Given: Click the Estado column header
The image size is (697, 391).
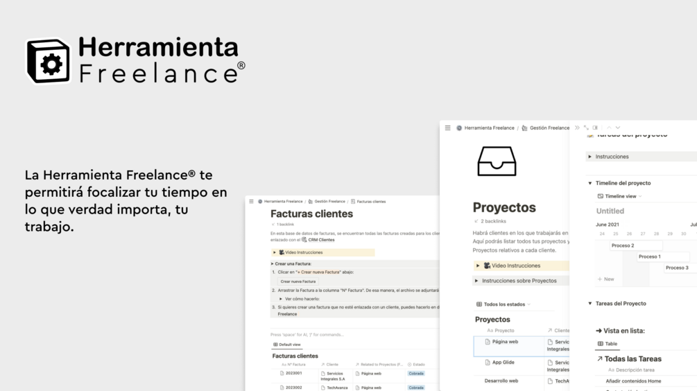Looking at the screenshot, I should tap(416, 365).
